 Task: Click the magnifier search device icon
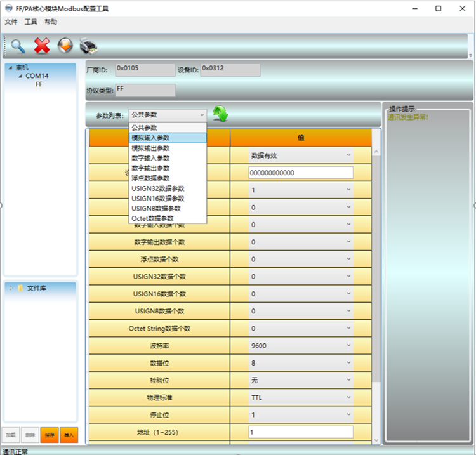point(18,46)
